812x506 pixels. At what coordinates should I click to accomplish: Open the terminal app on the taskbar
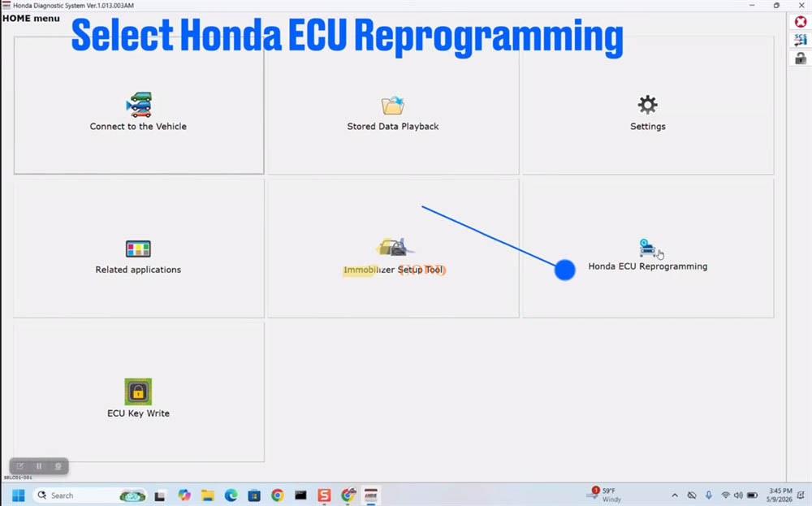pos(301,495)
